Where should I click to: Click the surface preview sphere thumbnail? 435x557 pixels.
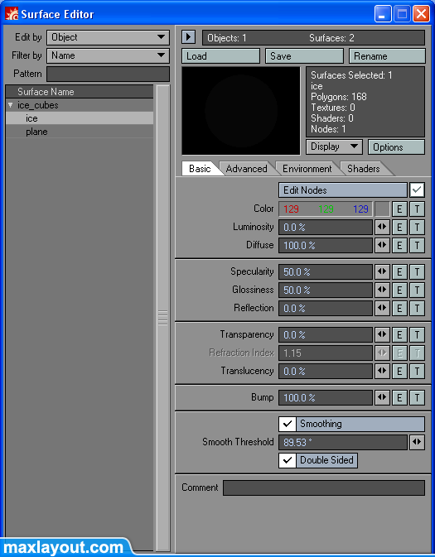[x=241, y=111]
